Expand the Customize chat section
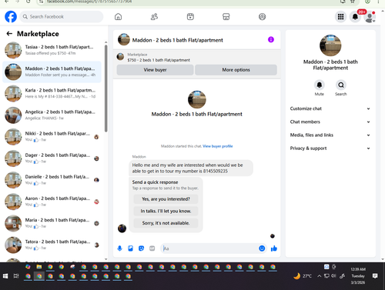Viewport: 385px width, 290px height. click(330, 108)
